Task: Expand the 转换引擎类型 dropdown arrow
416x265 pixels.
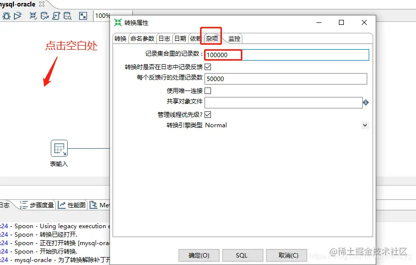Action: tap(365, 125)
